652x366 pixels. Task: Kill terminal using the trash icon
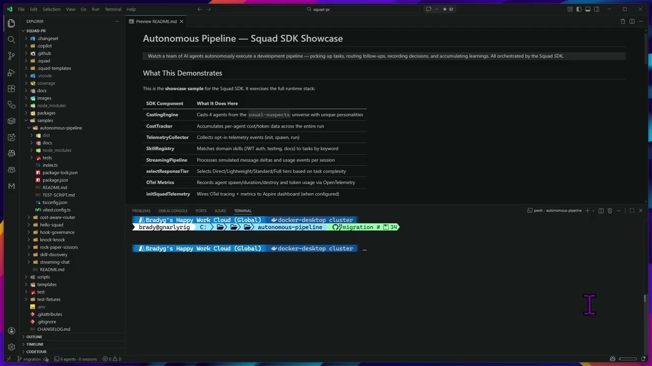[x=610, y=210]
